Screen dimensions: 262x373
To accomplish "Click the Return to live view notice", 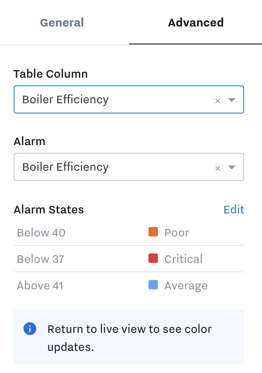I will pos(129,337).
